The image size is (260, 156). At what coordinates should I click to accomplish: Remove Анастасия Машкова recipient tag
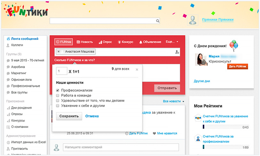(59, 51)
